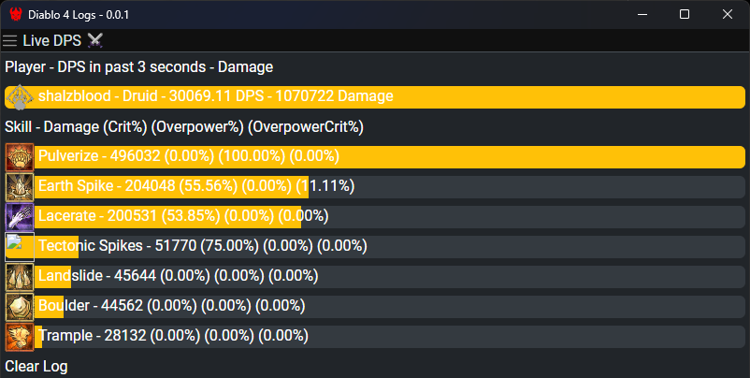Click the Landslide skill icon
The height and width of the screenshot is (378, 750).
click(20, 277)
